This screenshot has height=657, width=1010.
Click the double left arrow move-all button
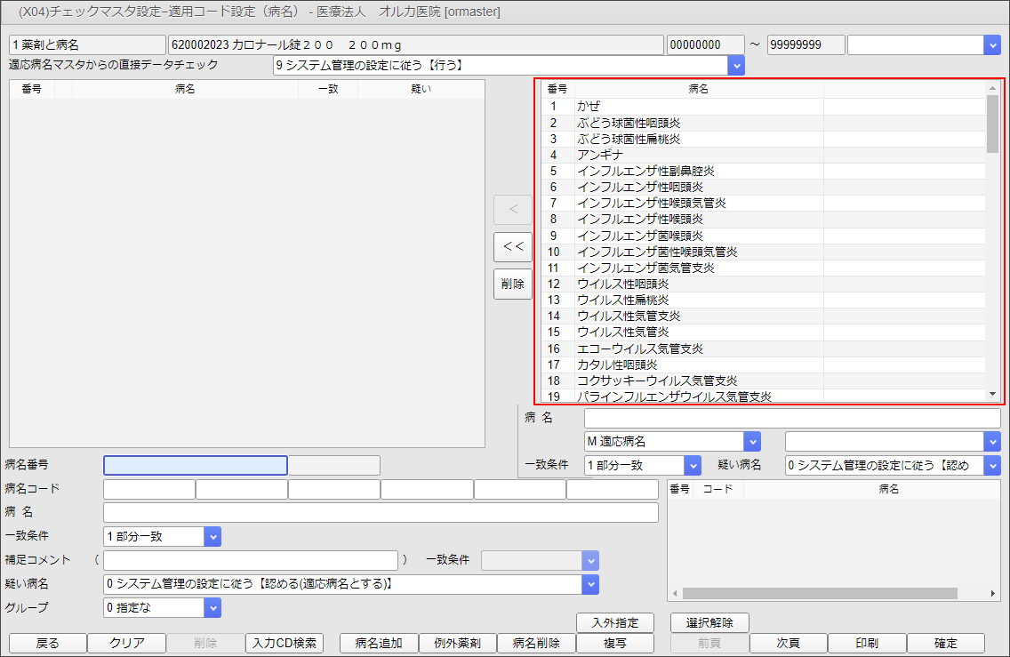(513, 247)
